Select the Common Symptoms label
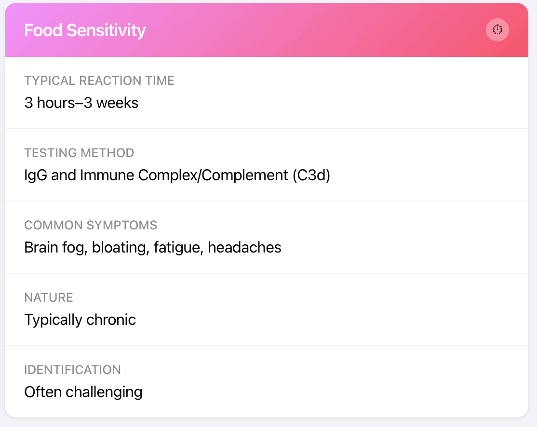The width and height of the screenshot is (537, 427). tap(91, 225)
